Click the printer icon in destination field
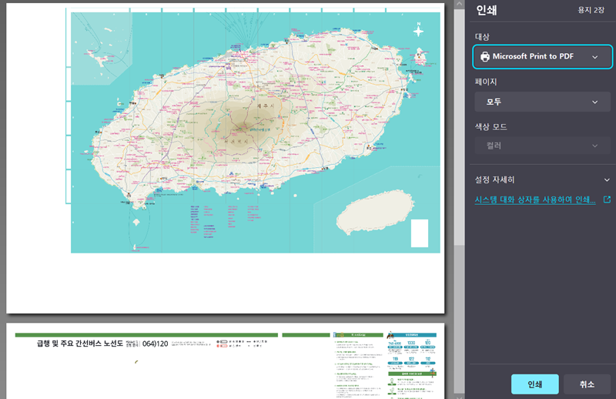 coord(485,56)
